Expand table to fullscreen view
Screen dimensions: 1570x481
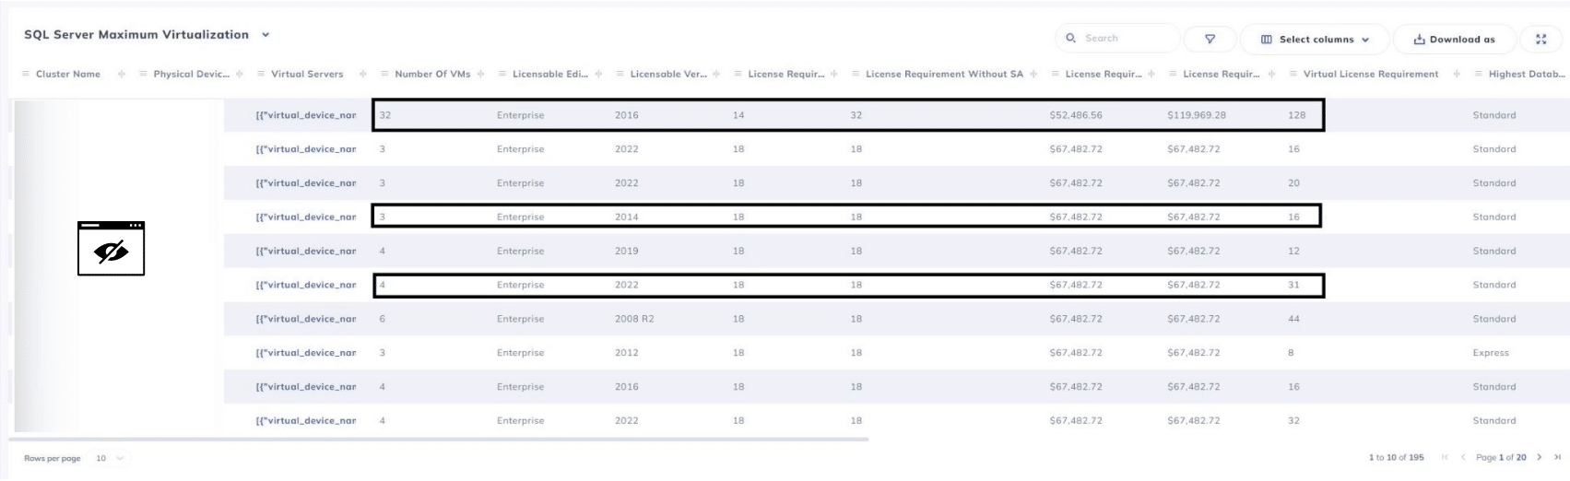1540,39
